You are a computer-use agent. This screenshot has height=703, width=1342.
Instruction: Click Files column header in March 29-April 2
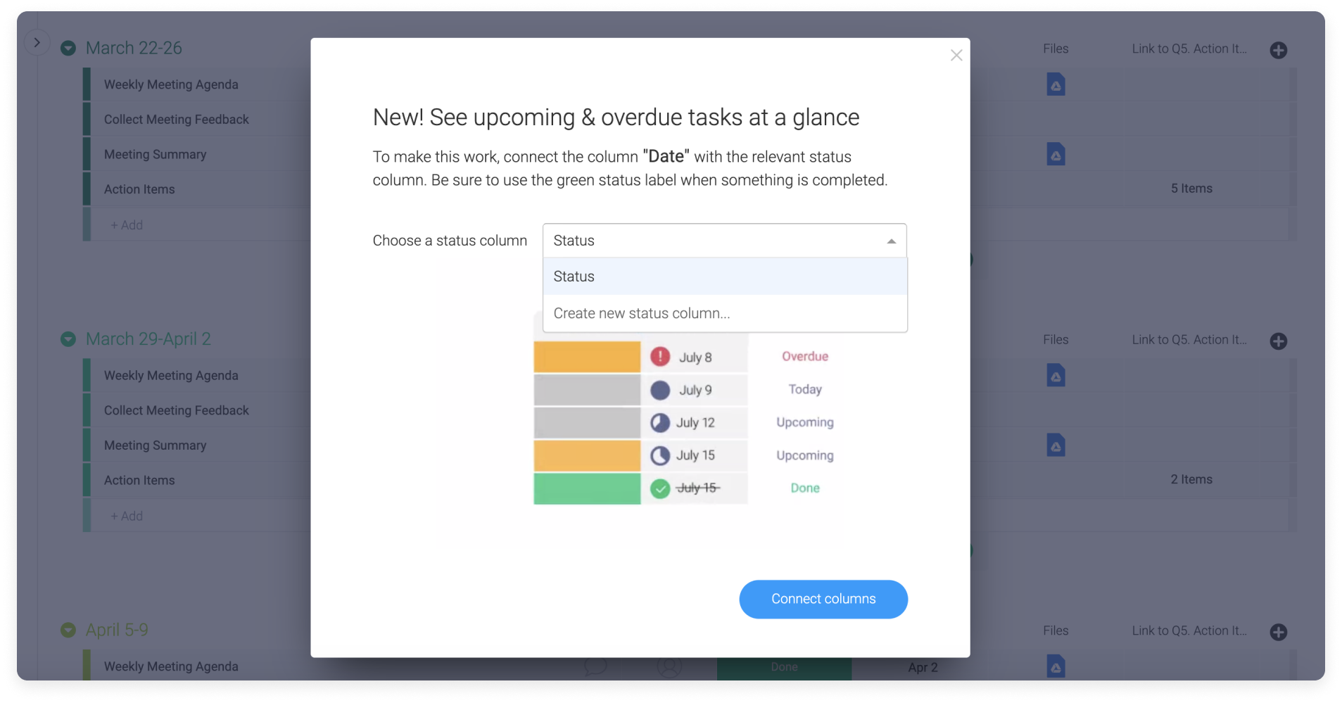[1056, 340]
